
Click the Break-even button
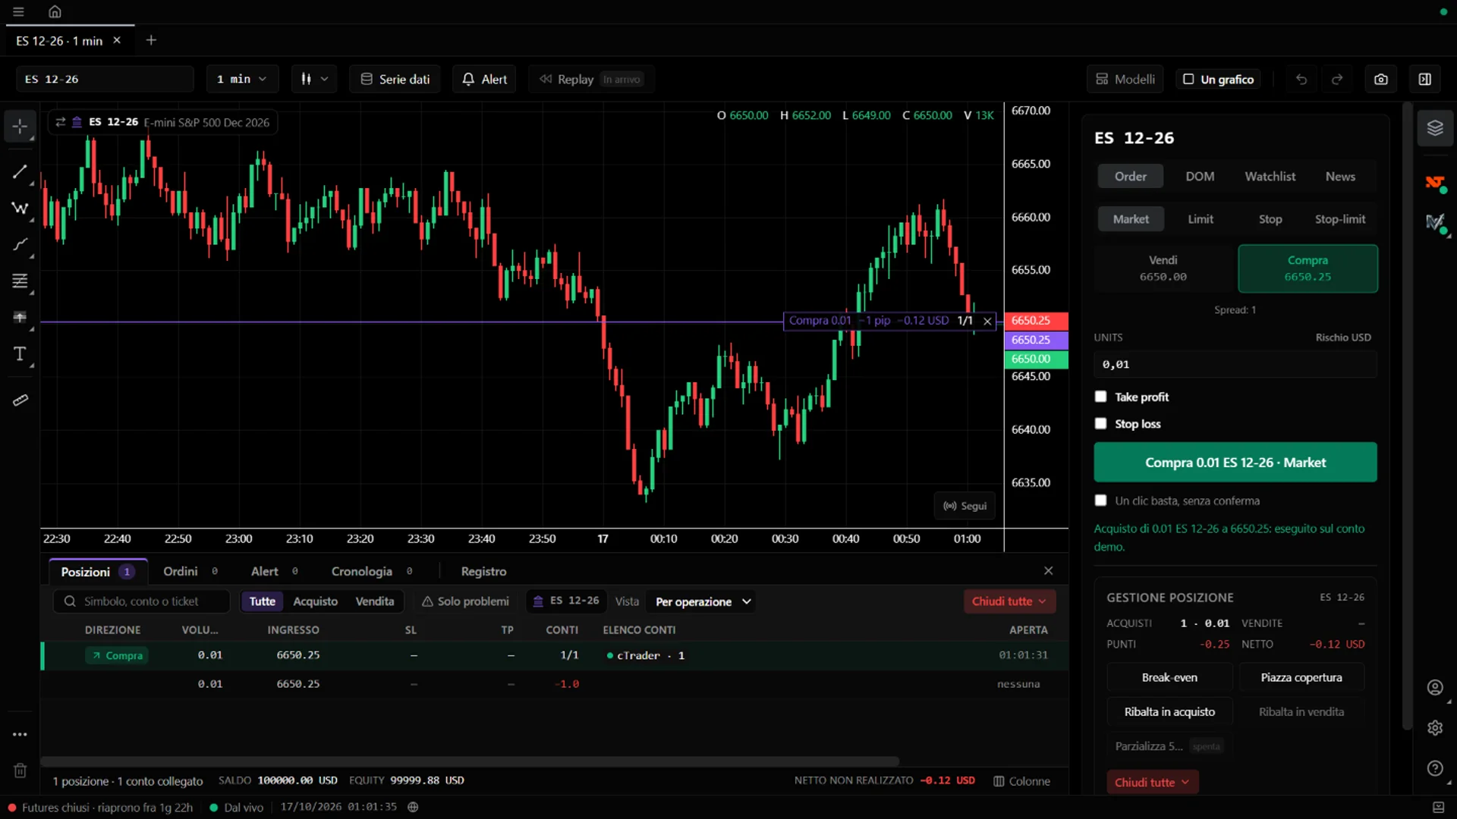pyautogui.click(x=1169, y=677)
